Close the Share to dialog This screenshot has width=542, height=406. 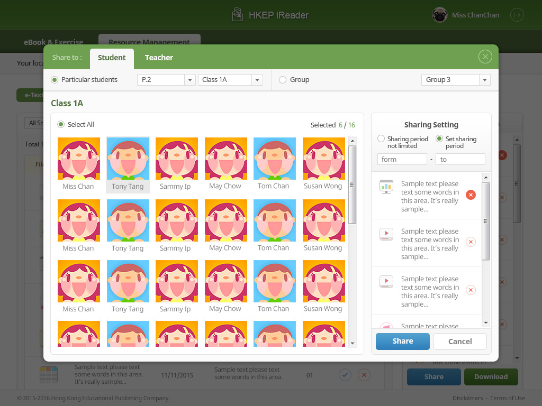(485, 57)
